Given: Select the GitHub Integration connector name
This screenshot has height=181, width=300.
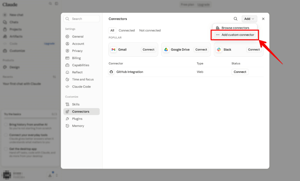Looking at the screenshot, I should 130,72.
